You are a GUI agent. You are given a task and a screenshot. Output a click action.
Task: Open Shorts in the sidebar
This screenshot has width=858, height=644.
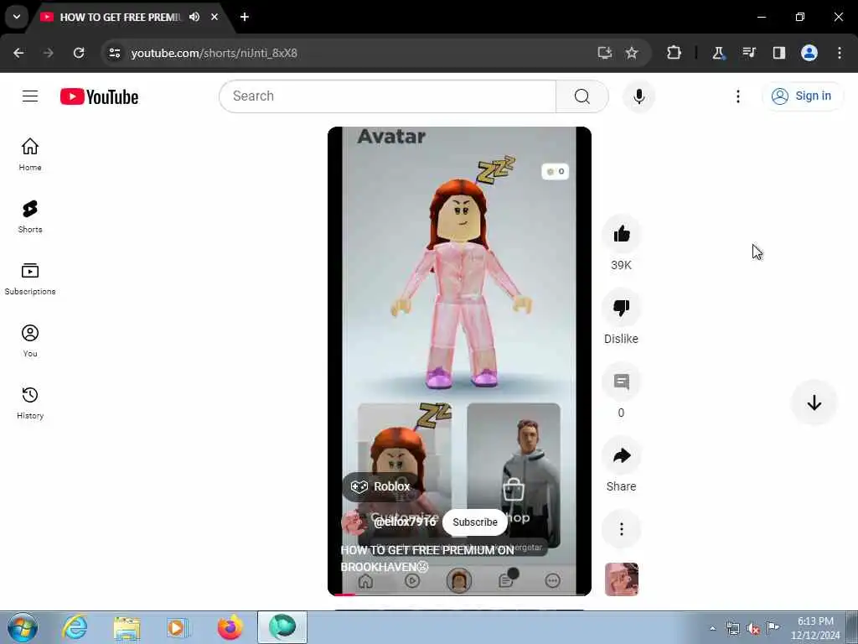(30, 217)
